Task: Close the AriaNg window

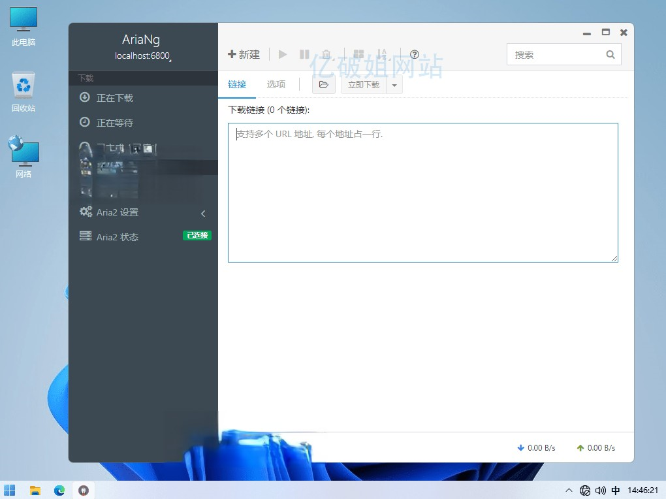Action: (624, 33)
